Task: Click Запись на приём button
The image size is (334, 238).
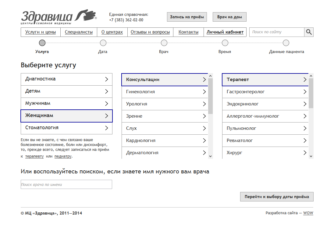Action: pos(187,17)
